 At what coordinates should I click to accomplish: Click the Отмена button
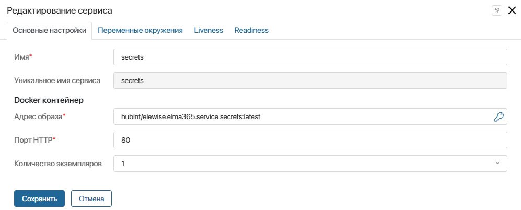coord(91,199)
